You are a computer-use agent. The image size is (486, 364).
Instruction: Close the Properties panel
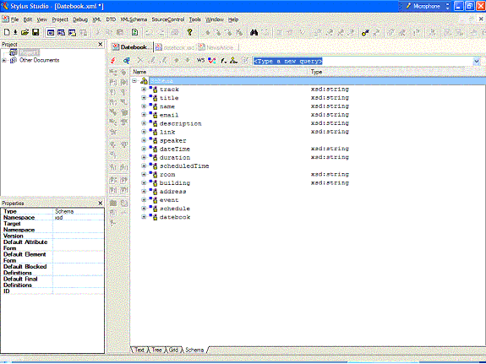(x=100, y=203)
